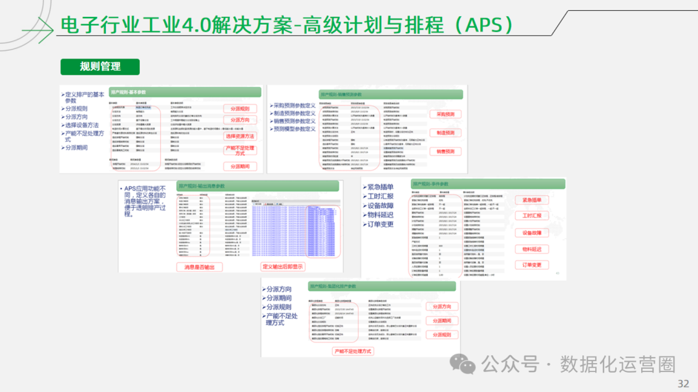Click red 分派期间 callout in 基本参数 panel
Viewport: 698px width, 392px height.
point(240,166)
